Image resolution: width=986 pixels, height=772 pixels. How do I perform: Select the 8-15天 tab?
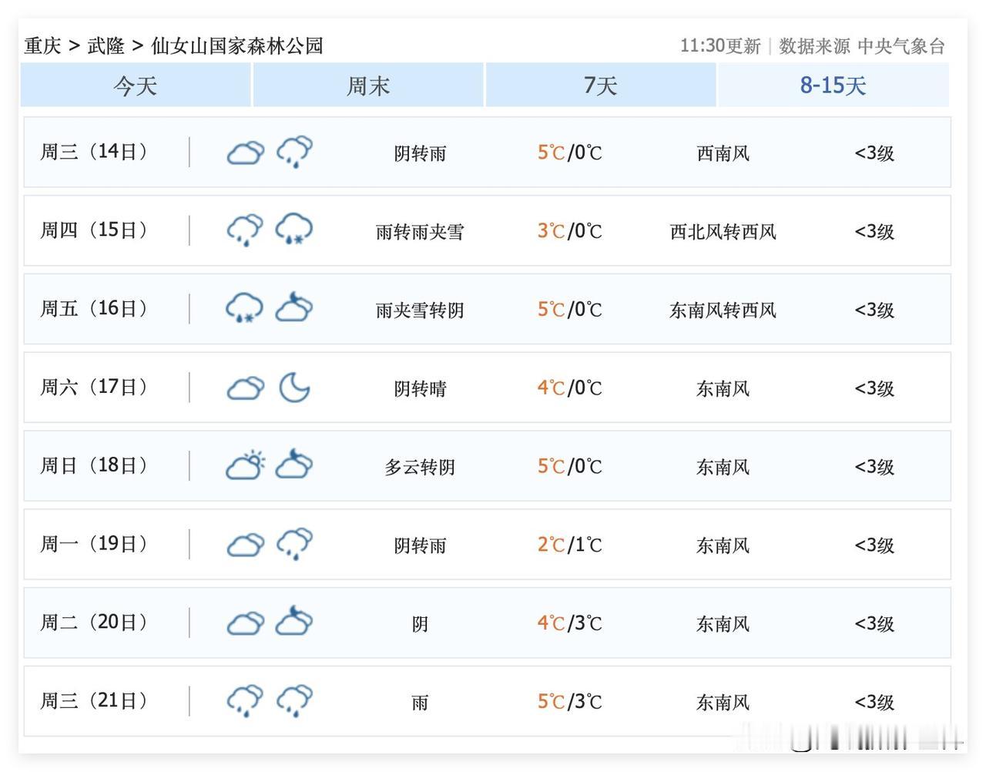833,86
